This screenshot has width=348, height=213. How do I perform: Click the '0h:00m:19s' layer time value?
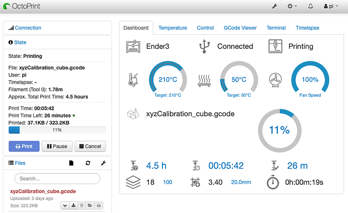coord(304,182)
